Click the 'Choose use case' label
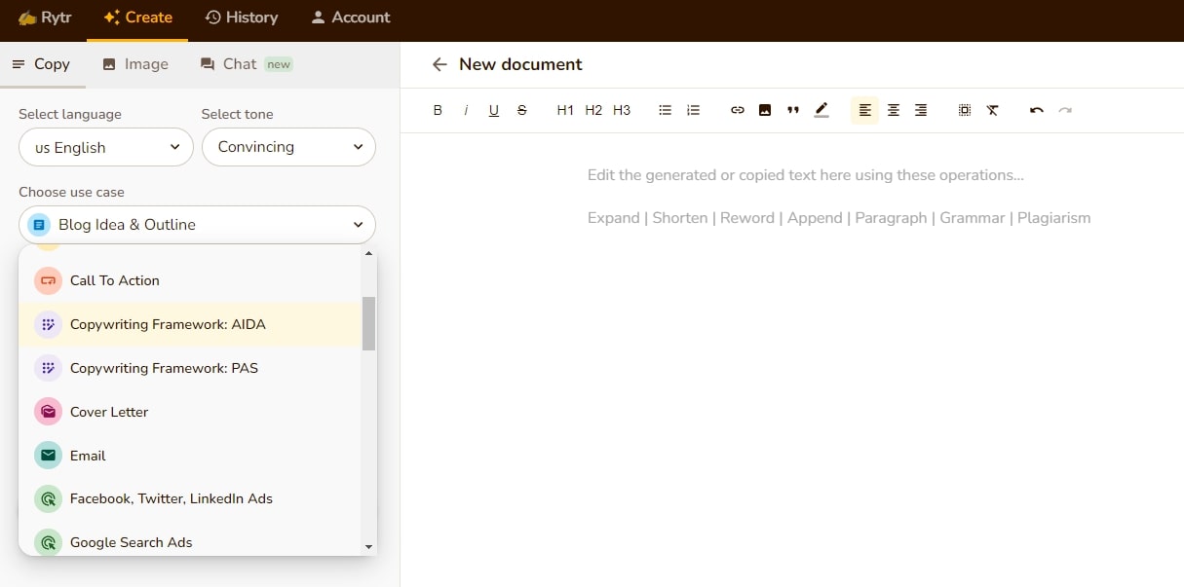Screen dimensions: 1184x587 tap(72, 192)
